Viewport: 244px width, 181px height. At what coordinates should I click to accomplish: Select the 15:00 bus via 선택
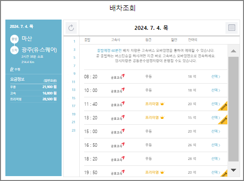[x=216, y=131]
